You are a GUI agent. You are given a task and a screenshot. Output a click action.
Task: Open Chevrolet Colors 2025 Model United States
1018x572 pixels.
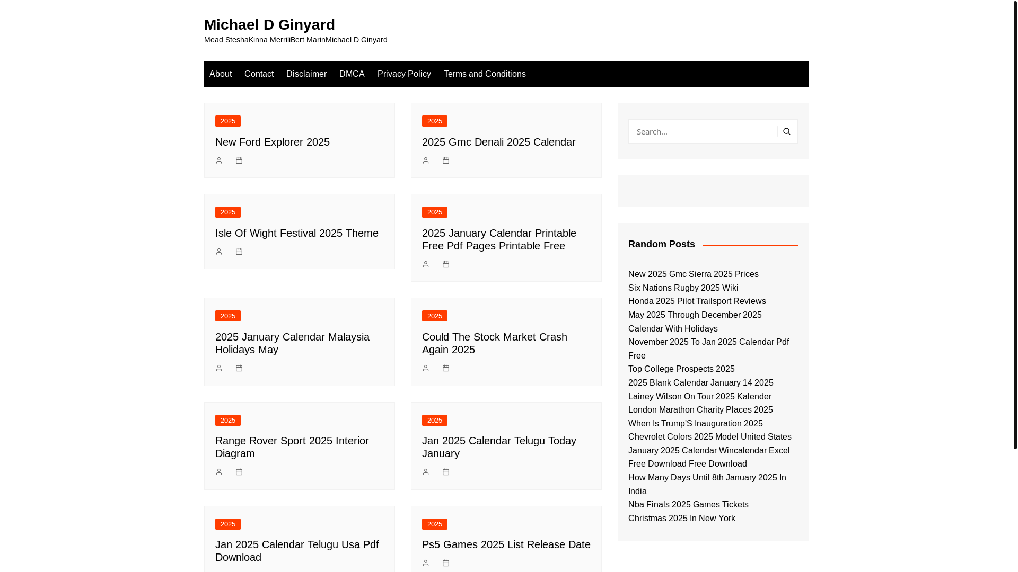pos(710,437)
